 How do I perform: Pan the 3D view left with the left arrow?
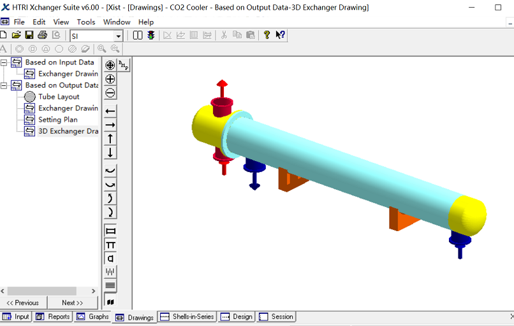(110, 111)
